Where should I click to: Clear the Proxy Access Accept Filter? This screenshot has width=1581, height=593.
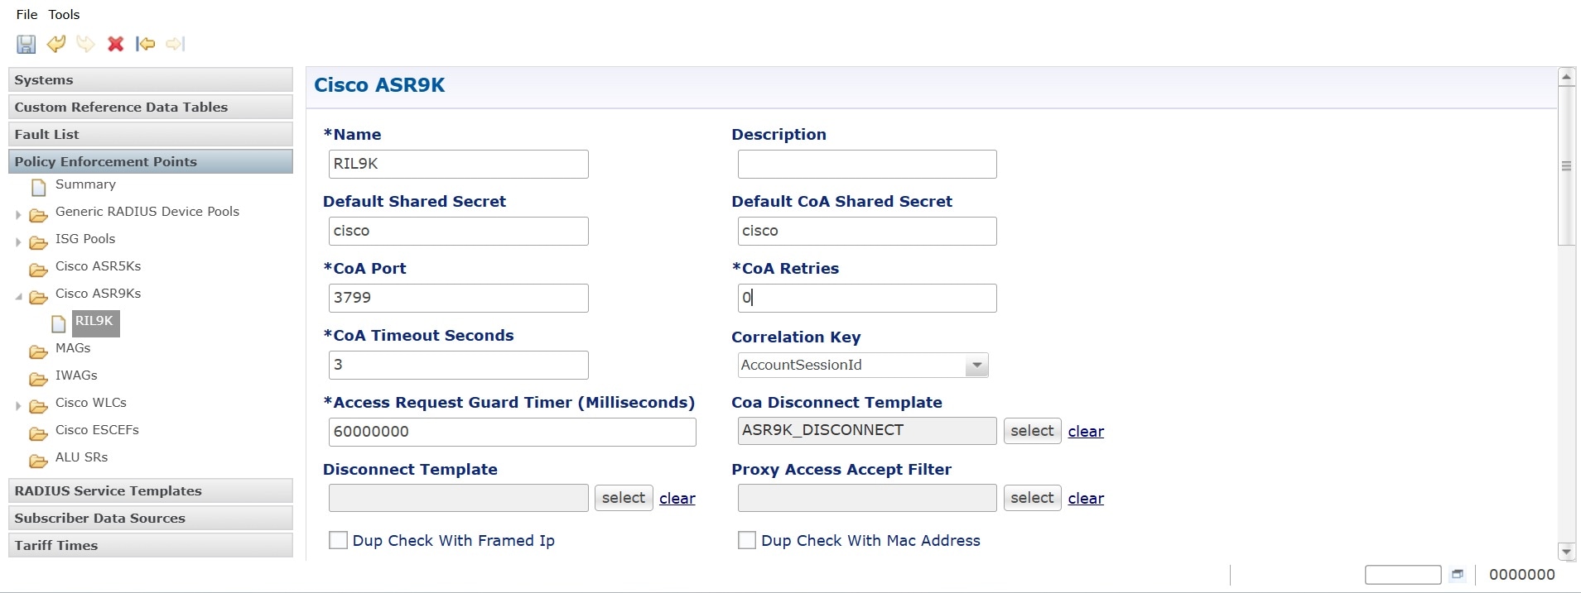pyautogui.click(x=1086, y=498)
